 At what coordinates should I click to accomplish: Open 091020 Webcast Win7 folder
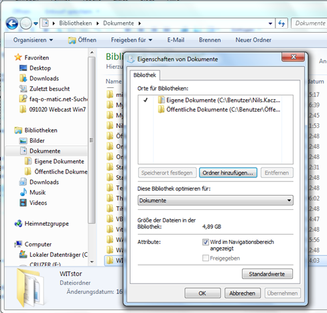53,110
